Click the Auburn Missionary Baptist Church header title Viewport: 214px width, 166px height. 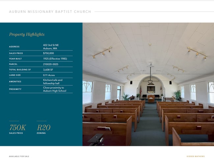50,12
